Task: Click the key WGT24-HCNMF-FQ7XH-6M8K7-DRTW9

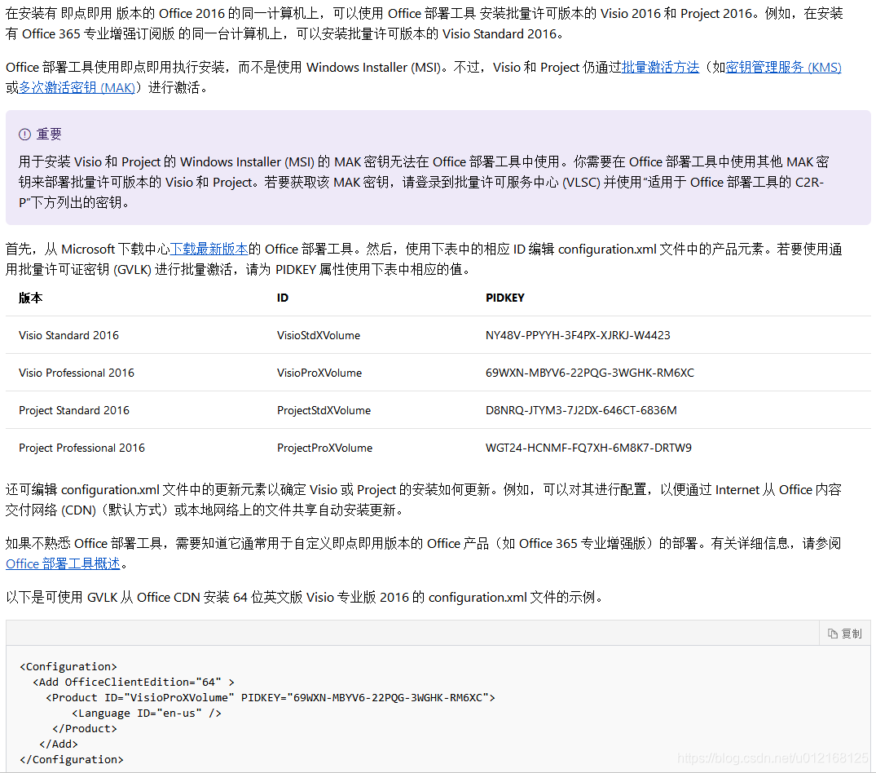Action: [x=588, y=448]
